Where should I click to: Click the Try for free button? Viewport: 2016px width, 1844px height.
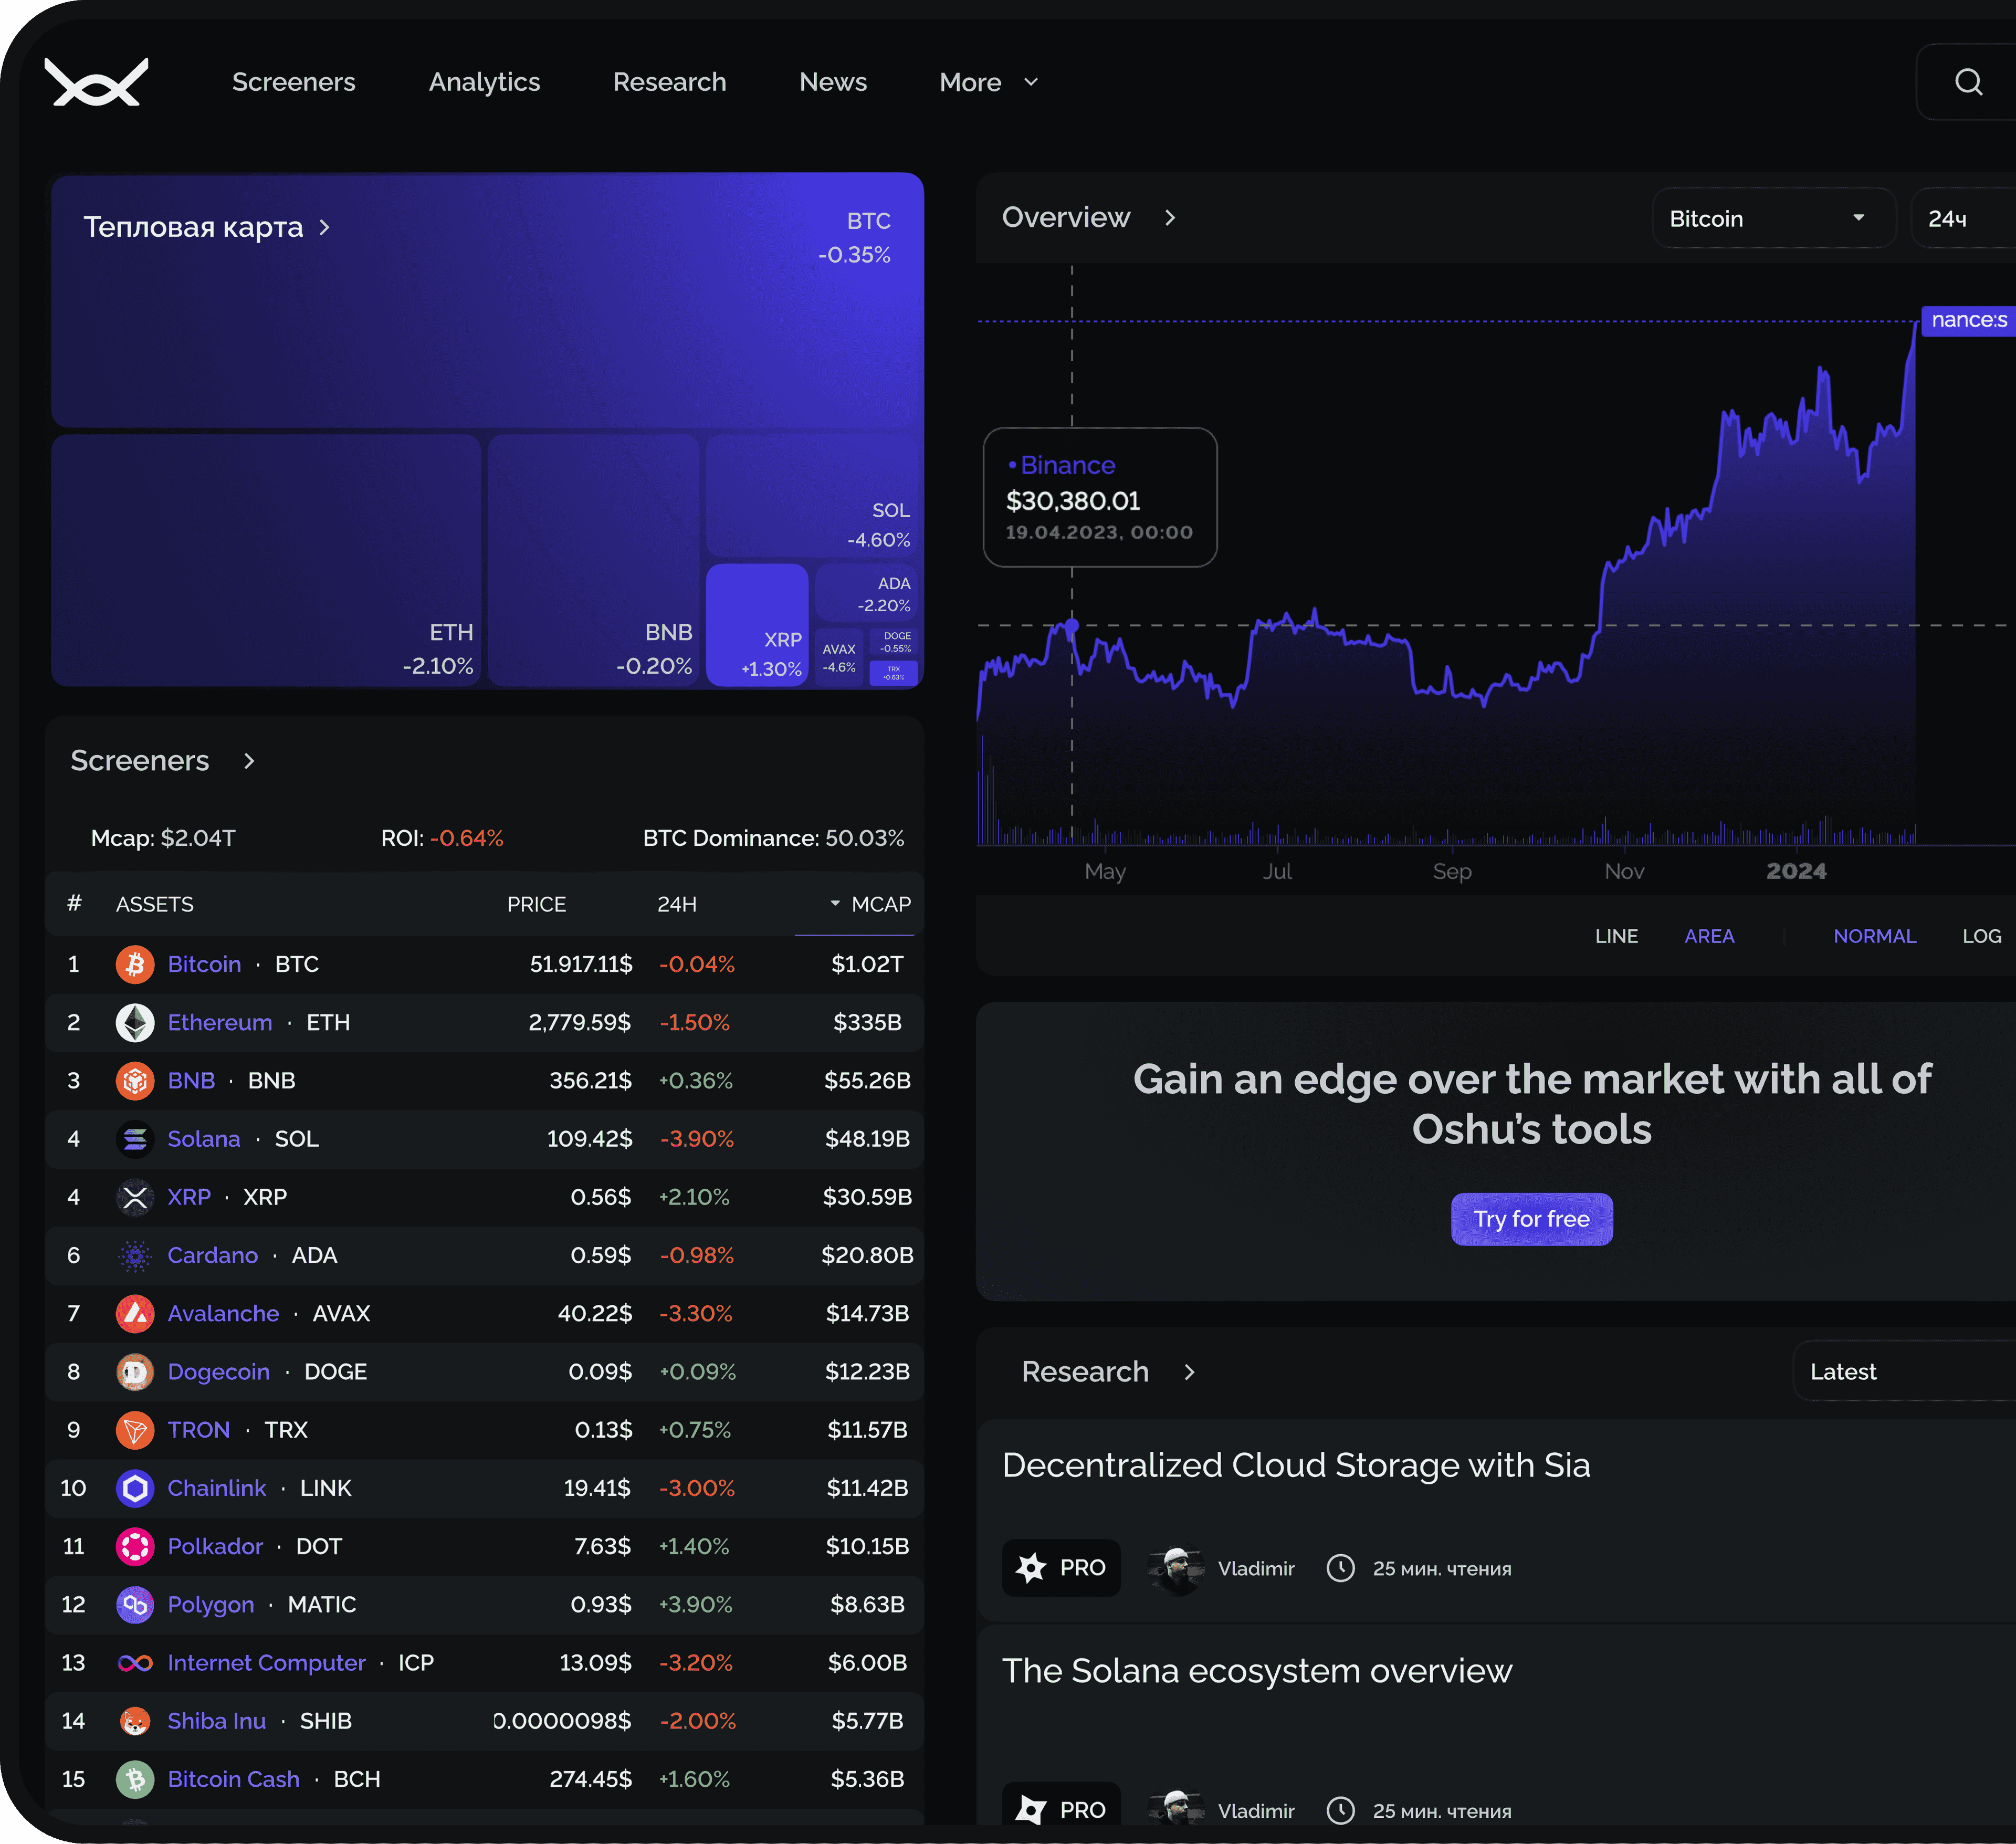(1531, 1219)
